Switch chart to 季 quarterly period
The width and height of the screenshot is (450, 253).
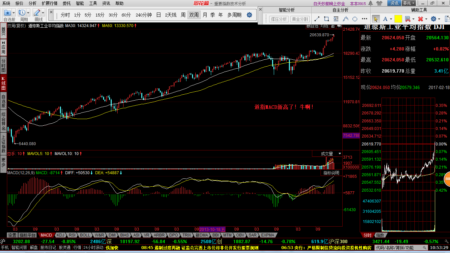click(x=212, y=15)
